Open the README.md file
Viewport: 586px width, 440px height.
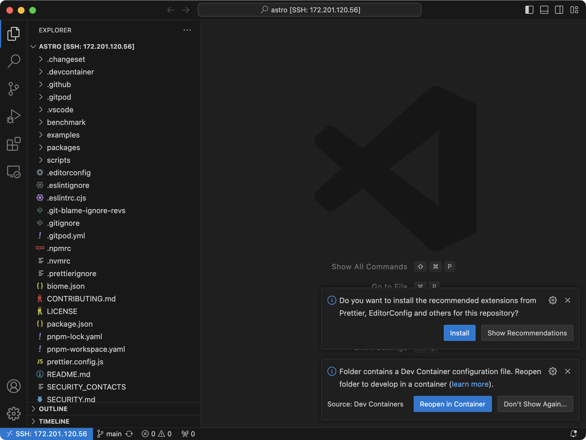click(114, 374)
